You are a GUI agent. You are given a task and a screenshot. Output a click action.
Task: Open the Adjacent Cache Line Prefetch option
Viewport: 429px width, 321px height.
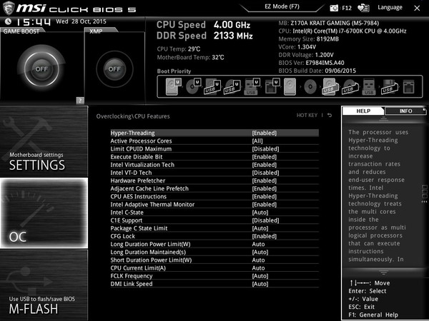[x=214, y=188]
